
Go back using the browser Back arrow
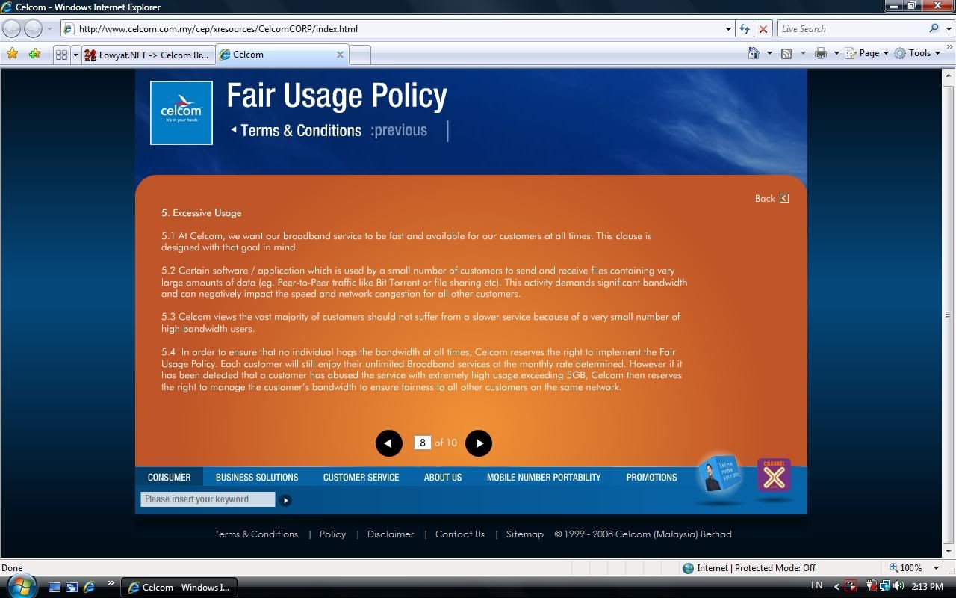click(x=12, y=29)
